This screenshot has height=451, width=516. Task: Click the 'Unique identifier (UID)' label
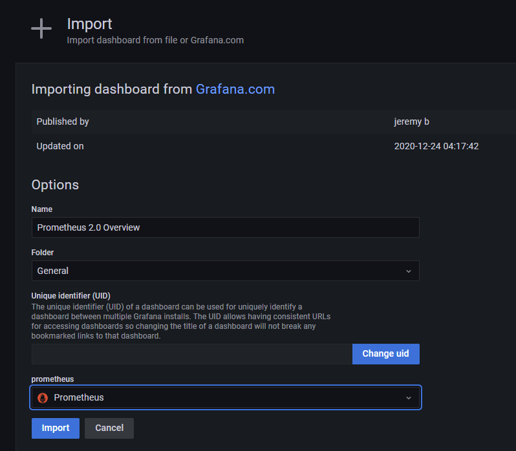pyautogui.click(x=70, y=296)
